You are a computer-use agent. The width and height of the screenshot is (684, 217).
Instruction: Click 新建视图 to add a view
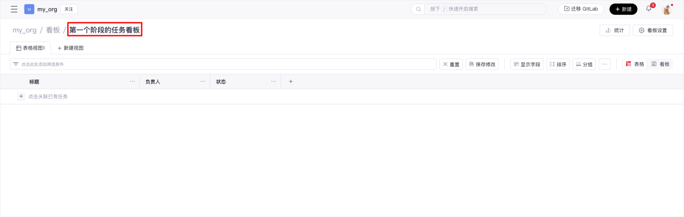pos(71,48)
